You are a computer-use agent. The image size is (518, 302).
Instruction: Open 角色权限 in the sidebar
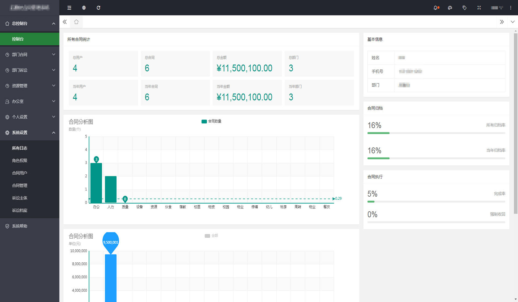click(20, 160)
